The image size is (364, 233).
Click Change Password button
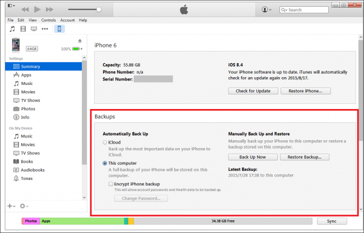[x=141, y=198]
